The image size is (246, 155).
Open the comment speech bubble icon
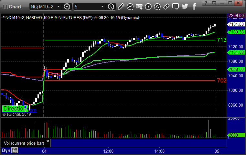pyautogui.click(x=176, y=6)
